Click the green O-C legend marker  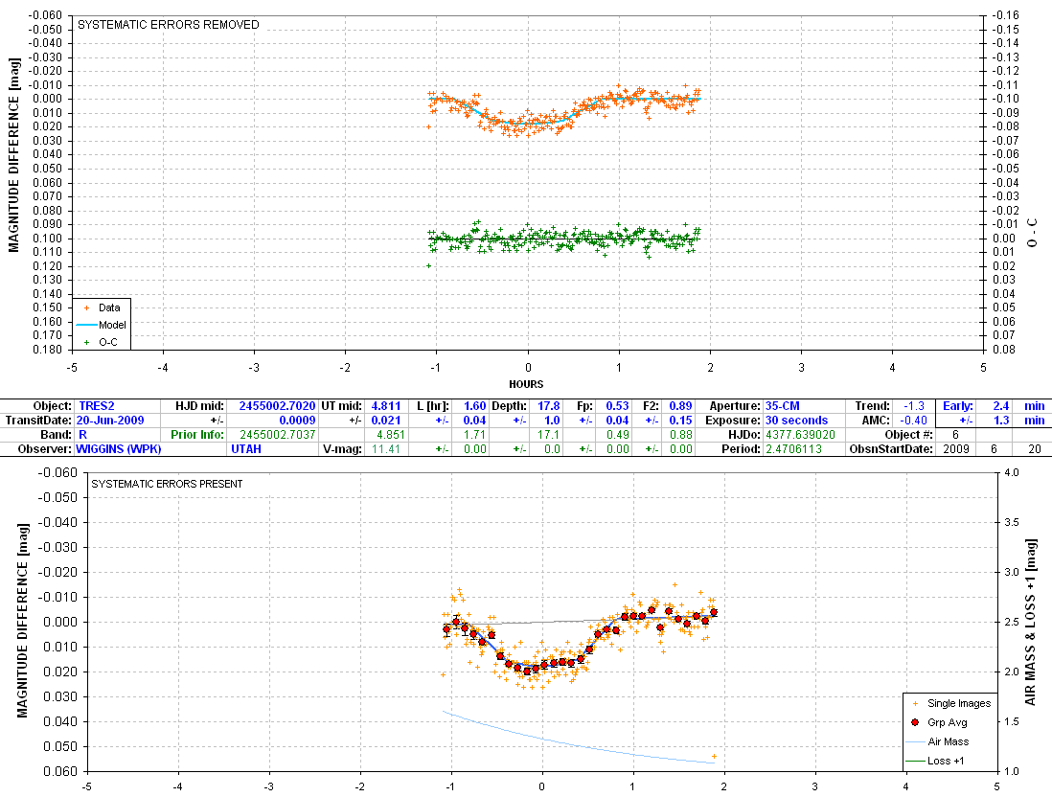point(88,341)
